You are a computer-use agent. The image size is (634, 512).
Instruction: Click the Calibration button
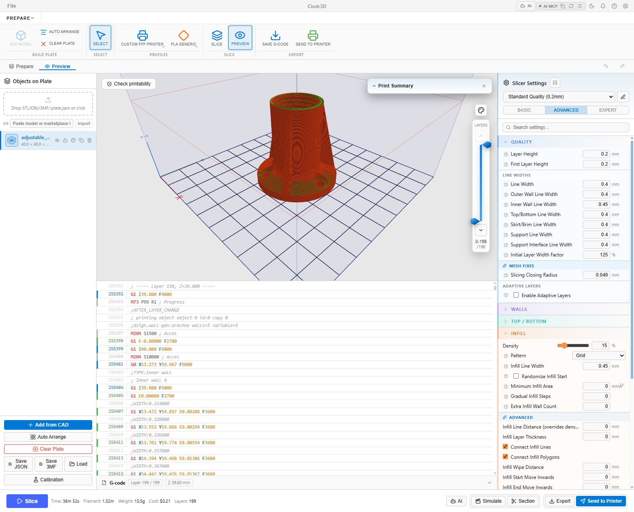pyautogui.click(x=48, y=480)
